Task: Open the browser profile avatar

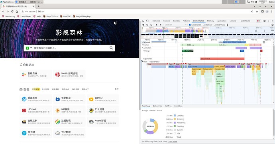Action: [267, 12]
